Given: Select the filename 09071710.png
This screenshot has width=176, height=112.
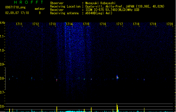Looking at the screenshot, I should click(15, 7).
